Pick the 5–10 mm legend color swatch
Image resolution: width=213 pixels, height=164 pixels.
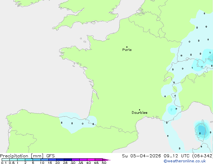point(37,160)
